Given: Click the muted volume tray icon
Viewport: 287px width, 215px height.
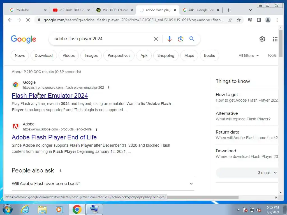Looking at the screenshot, I should click(x=259, y=210).
